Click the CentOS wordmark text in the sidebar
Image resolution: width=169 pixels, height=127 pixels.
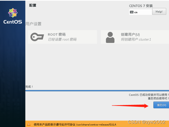pos(13,22)
